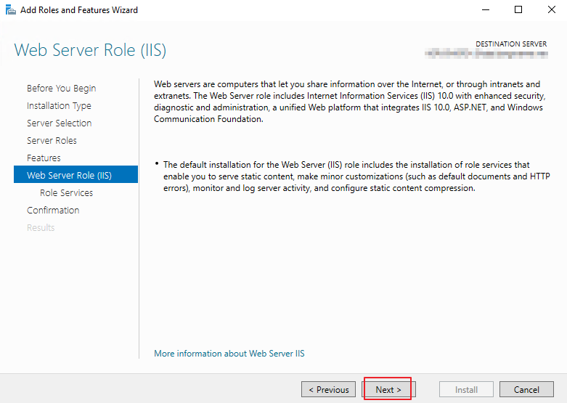Go to the Confirmation step
This screenshot has width=567, height=403.
tap(53, 210)
